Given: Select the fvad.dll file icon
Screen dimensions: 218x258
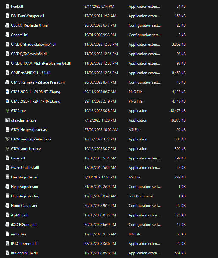Looking at the screenshot, I should 8,6.
